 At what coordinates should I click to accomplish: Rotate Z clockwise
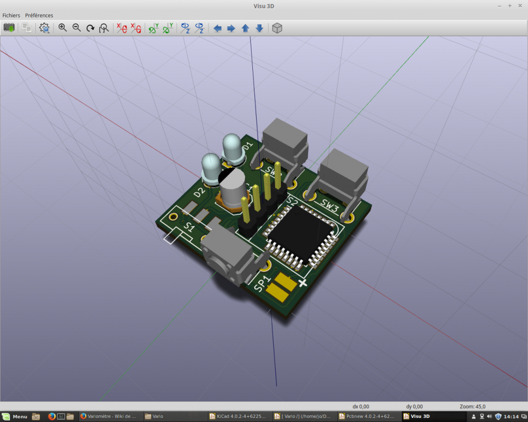[x=185, y=28]
